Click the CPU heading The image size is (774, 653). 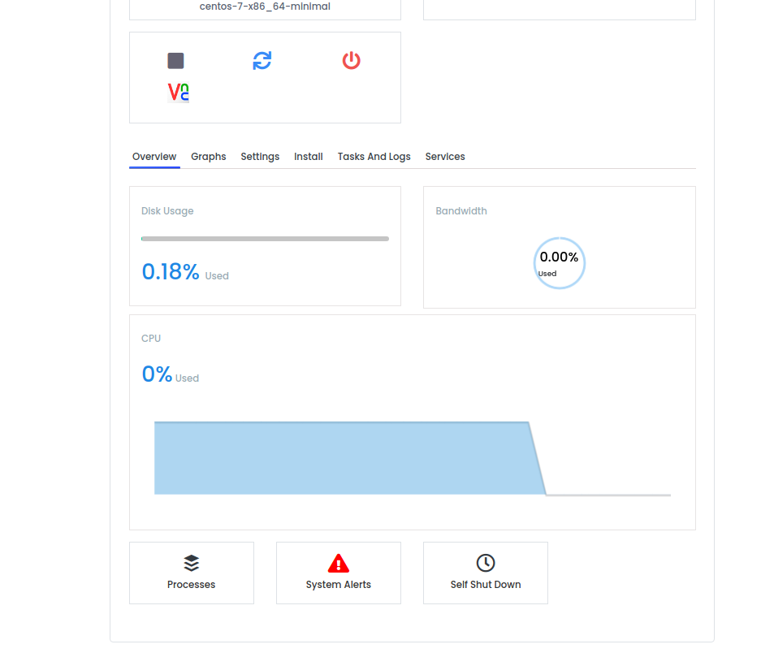point(151,338)
